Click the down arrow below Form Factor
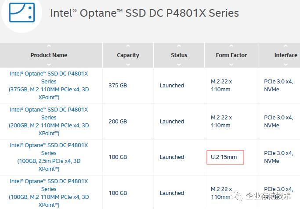The image size is (300, 209). click(231, 64)
